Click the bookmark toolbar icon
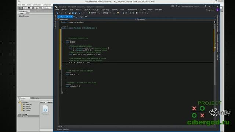This screenshot has height=132, width=235. [x=137, y=13]
